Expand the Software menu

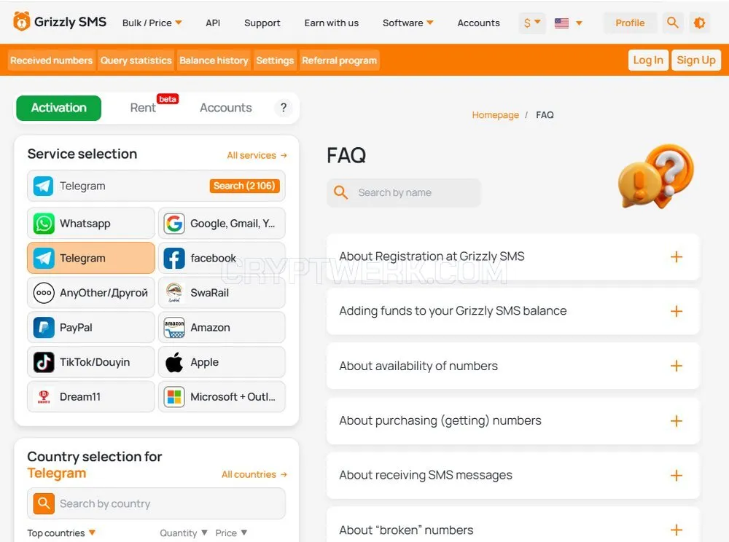408,23
